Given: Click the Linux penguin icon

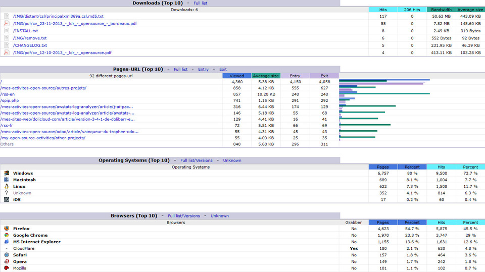Looking at the screenshot, I should click(7, 187).
